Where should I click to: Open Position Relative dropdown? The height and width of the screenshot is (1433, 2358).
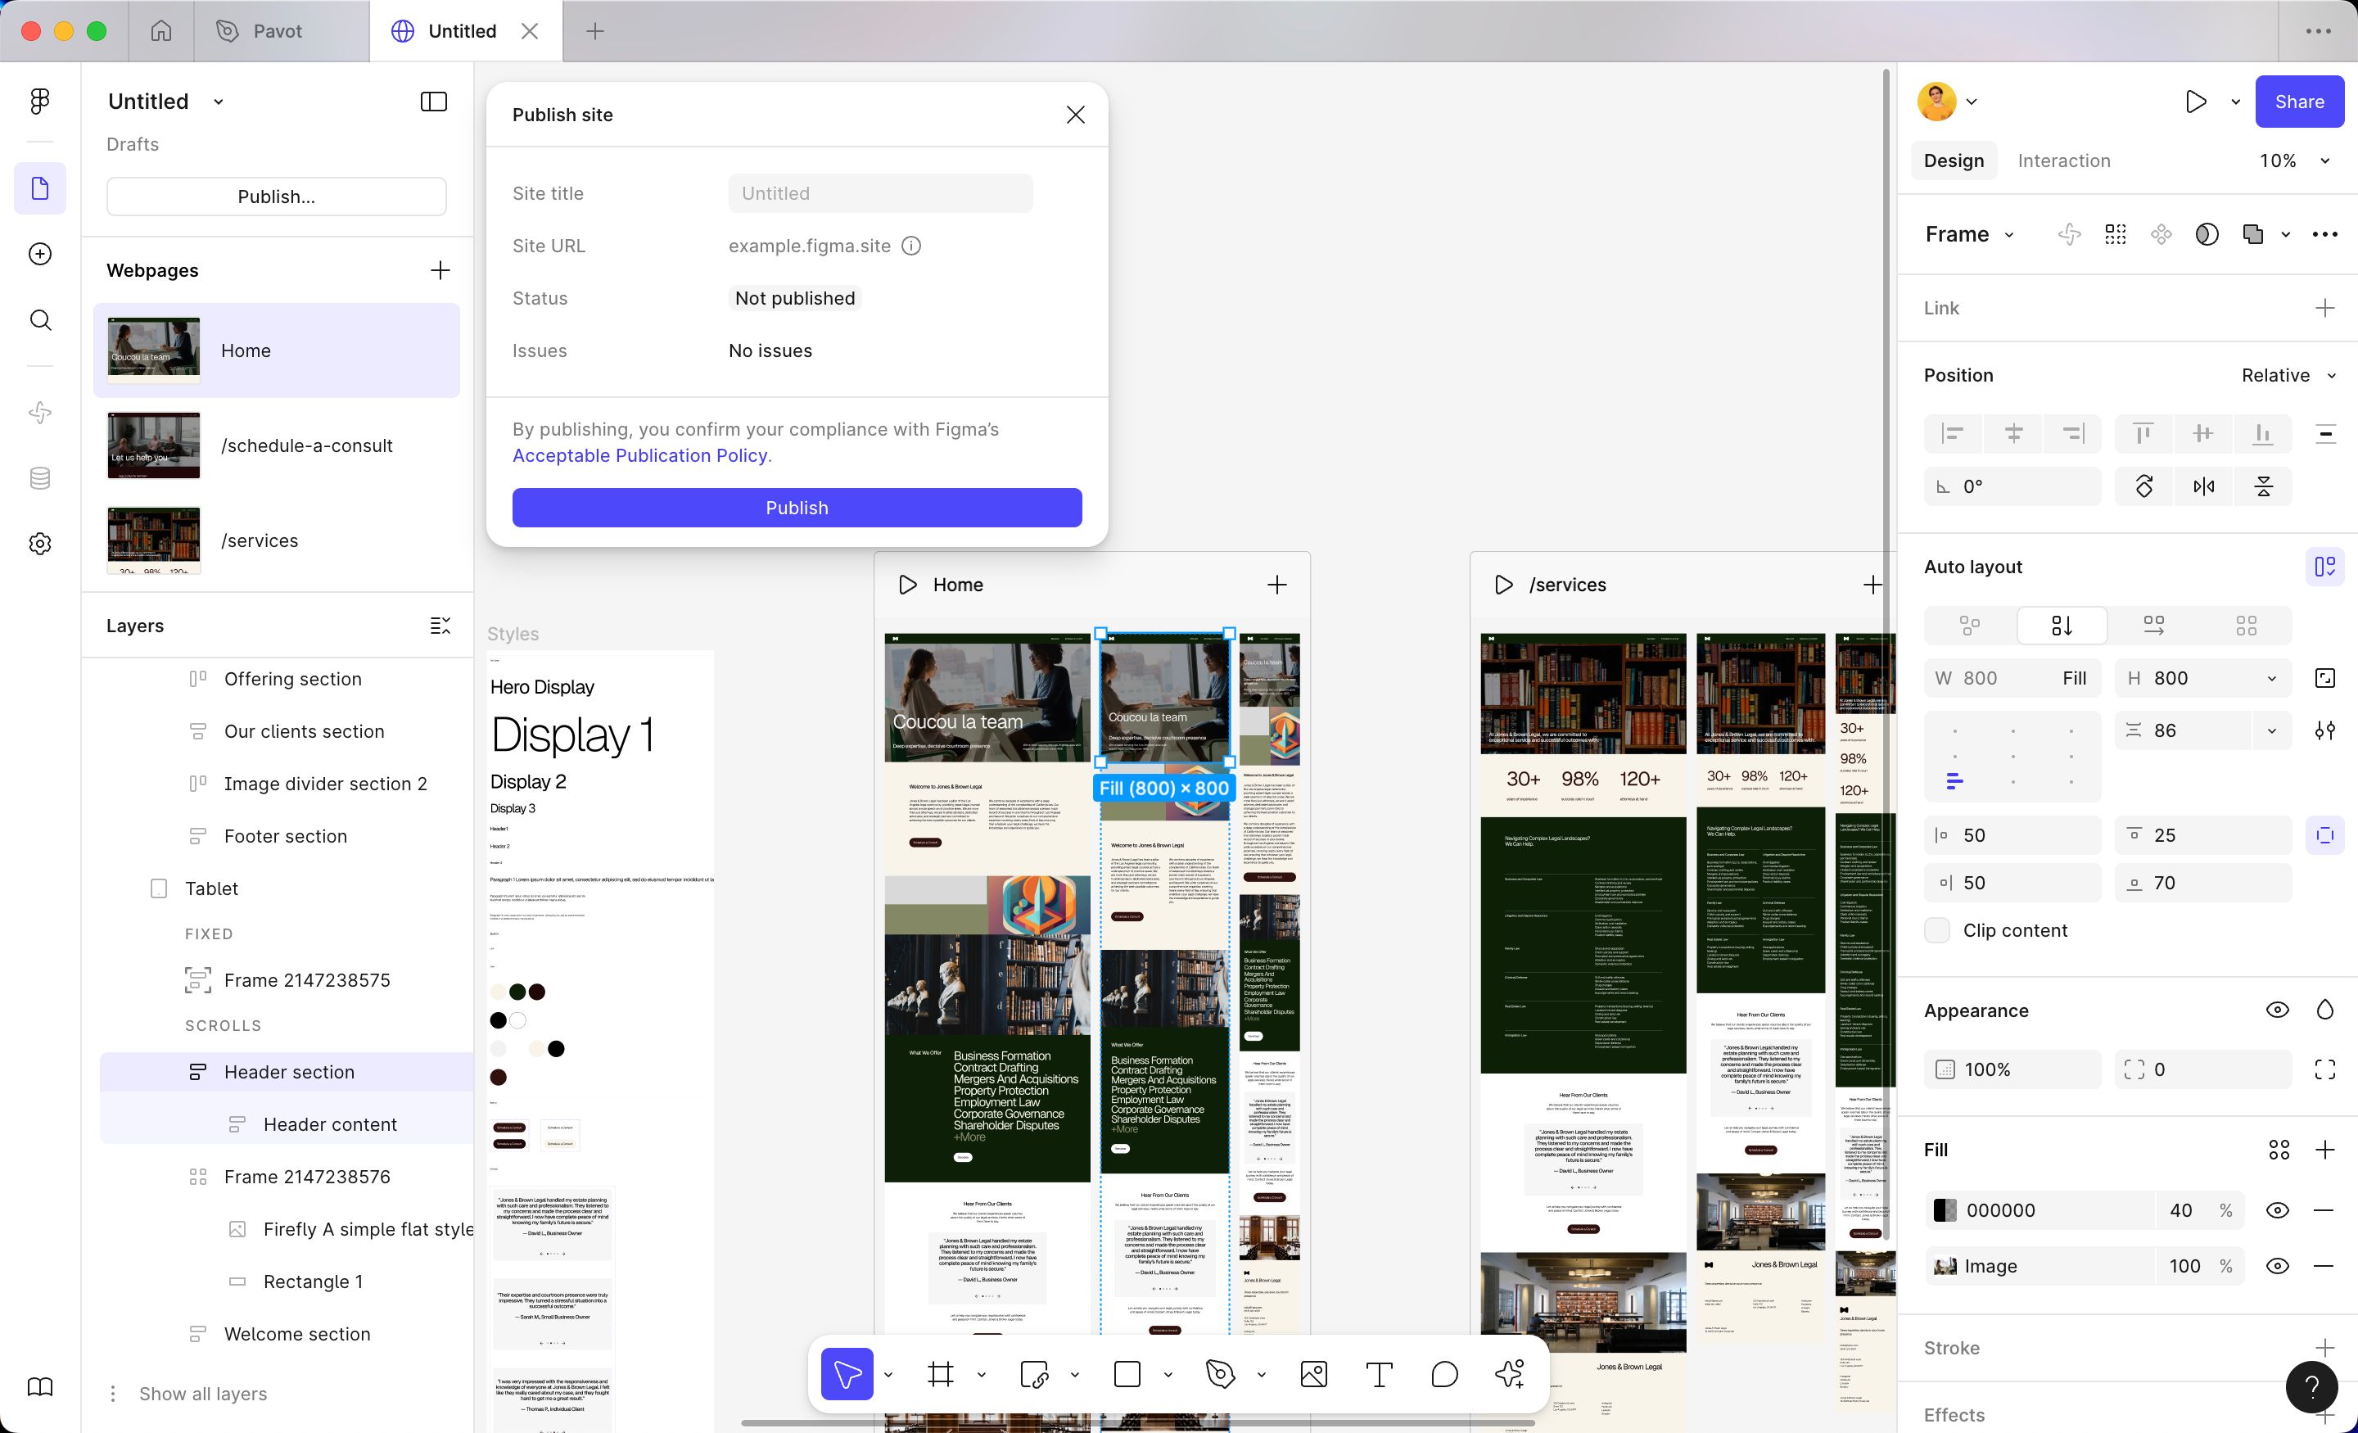tap(2289, 375)
